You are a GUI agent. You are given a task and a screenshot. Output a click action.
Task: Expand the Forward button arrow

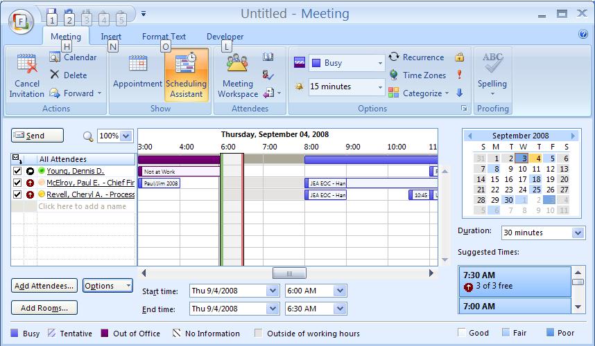click(99, 93)
